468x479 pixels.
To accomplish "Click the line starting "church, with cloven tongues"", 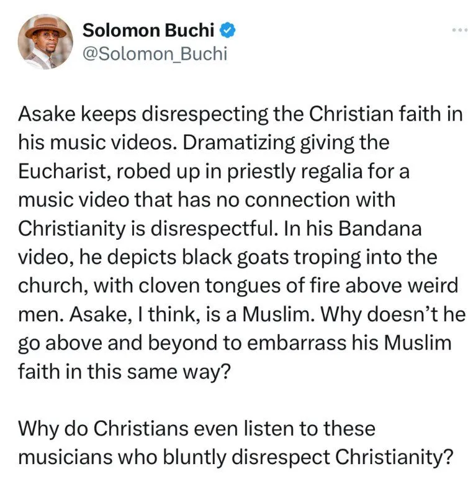I will (228, 284).
